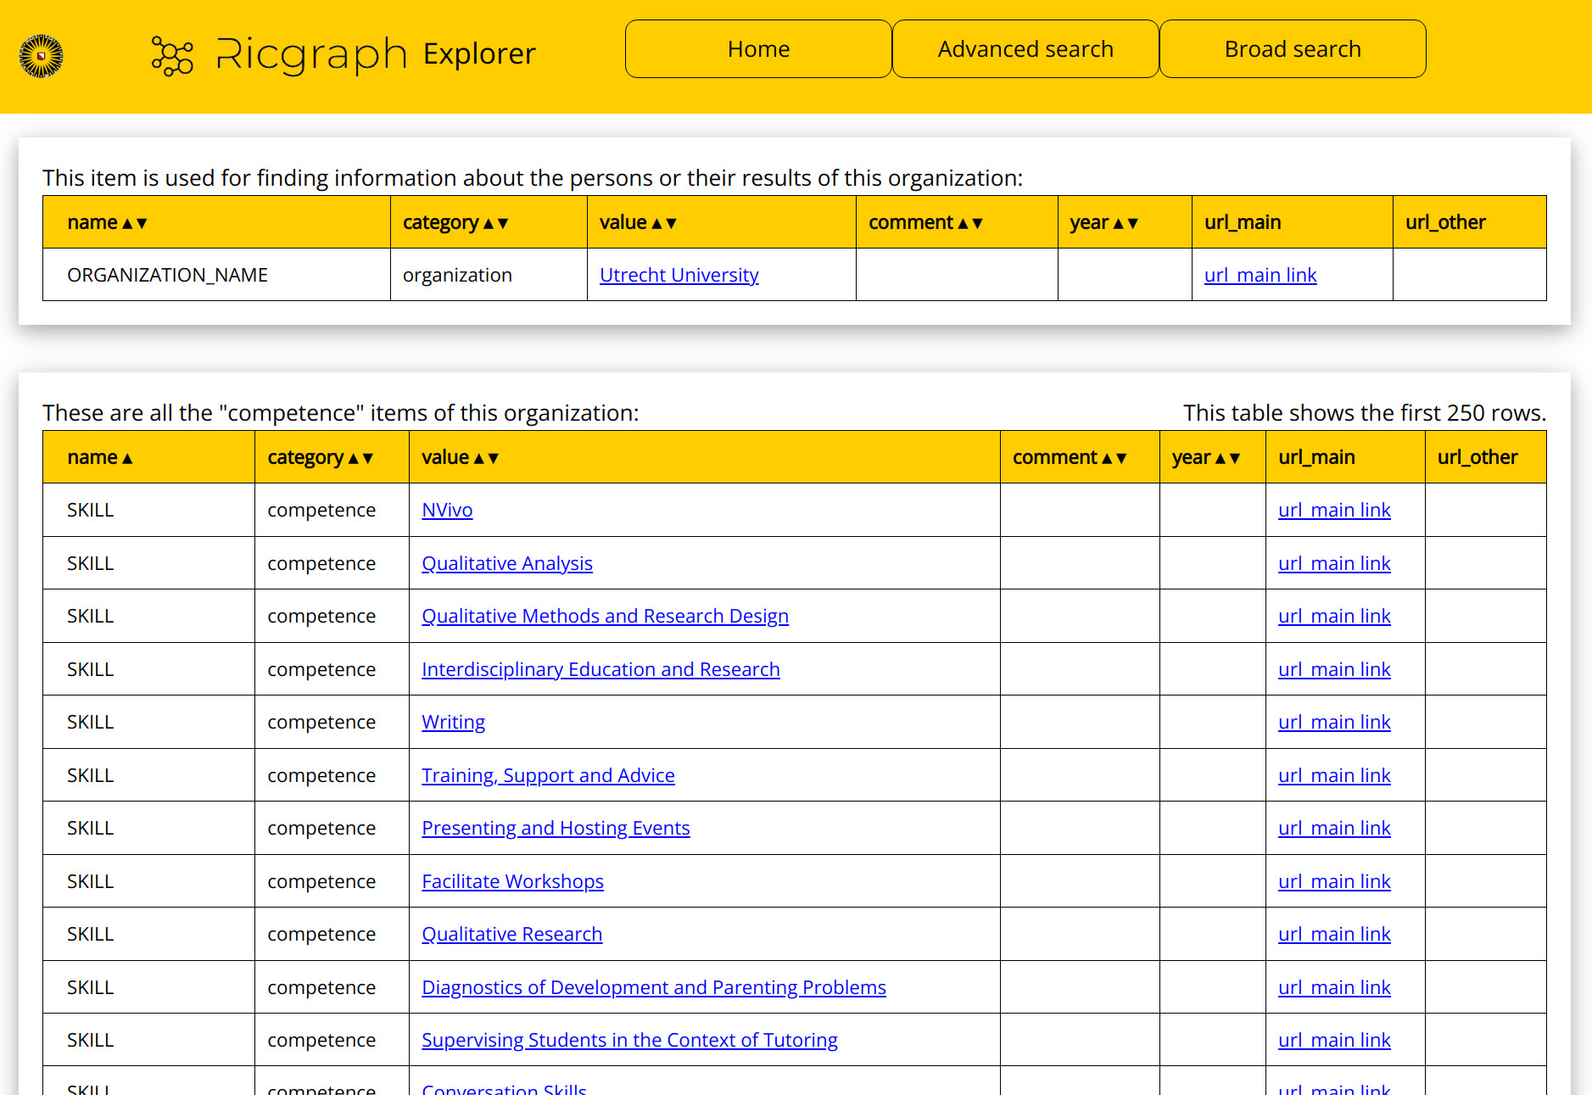Open Advanced search
Viewport: 1592px width, 1095px height.
pyautogui.click(x=1025, y=49)
